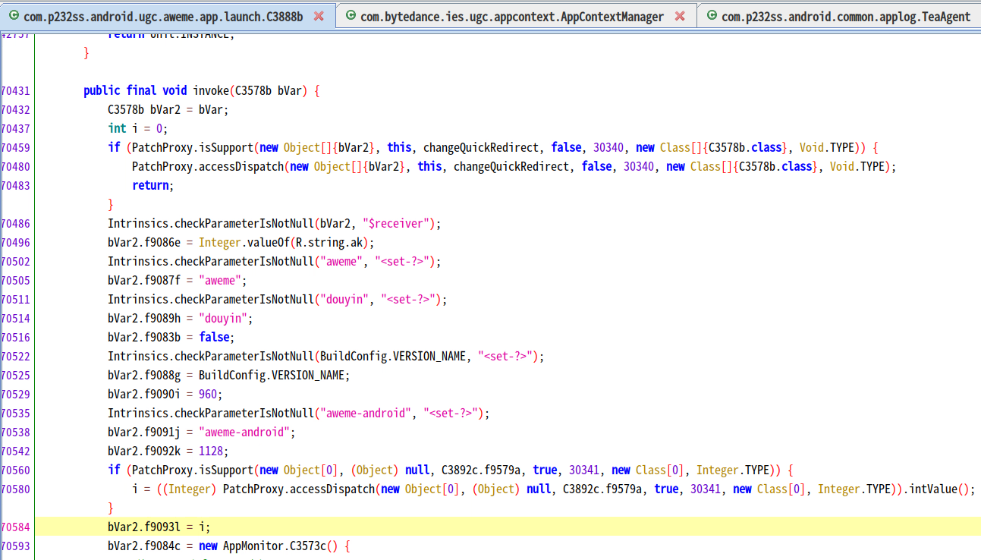The image size is (981, 560).
Task: Click the invoke method name in its declaration
Action: coord(210,90)
